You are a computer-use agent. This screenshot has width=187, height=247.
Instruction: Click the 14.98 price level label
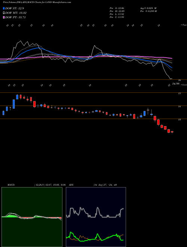pos(176,84)
